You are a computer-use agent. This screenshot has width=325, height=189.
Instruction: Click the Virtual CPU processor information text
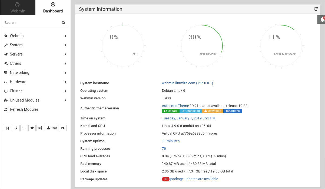tap(190, 133)
